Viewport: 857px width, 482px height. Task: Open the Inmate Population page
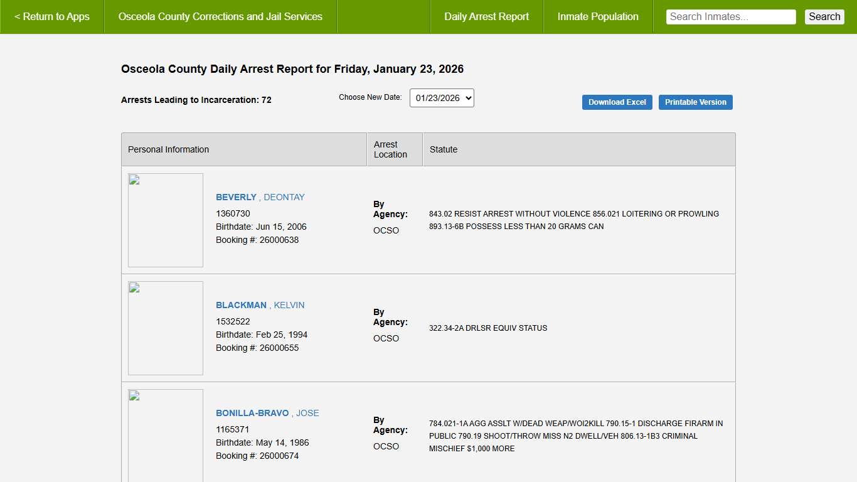(x=598, y=17)
